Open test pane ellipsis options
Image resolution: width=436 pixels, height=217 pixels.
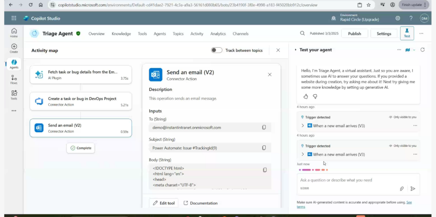tap(399, 49)
